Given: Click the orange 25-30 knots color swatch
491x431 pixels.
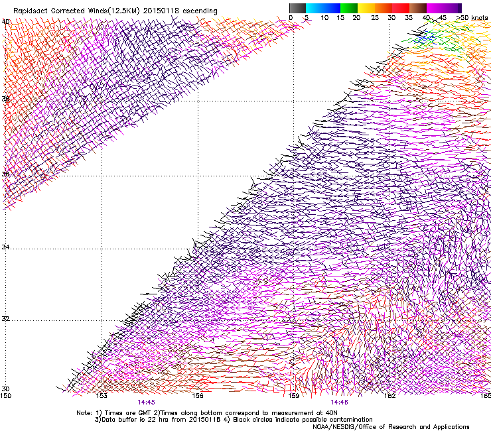Looking at the screenshot, I should 384,8.
